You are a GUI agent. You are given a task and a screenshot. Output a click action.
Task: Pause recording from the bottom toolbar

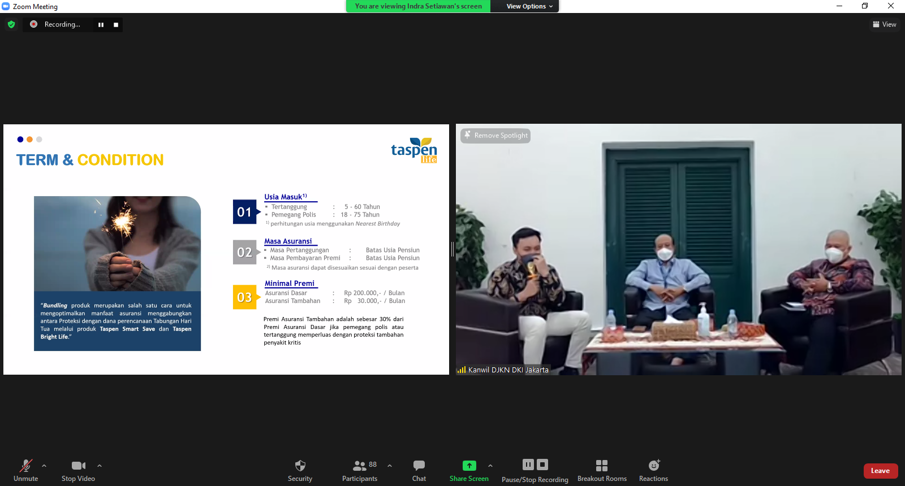[x=528, y=465]
